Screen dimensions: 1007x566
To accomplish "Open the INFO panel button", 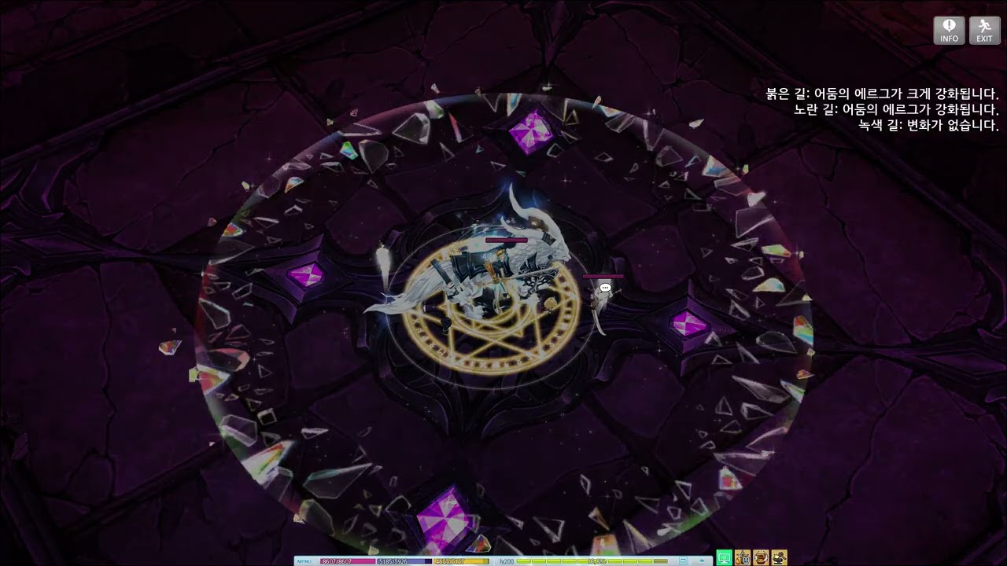I will [x=949, y=31].
